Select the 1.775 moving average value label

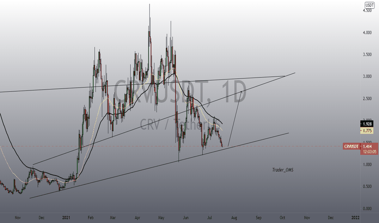[x=367, y=131]
